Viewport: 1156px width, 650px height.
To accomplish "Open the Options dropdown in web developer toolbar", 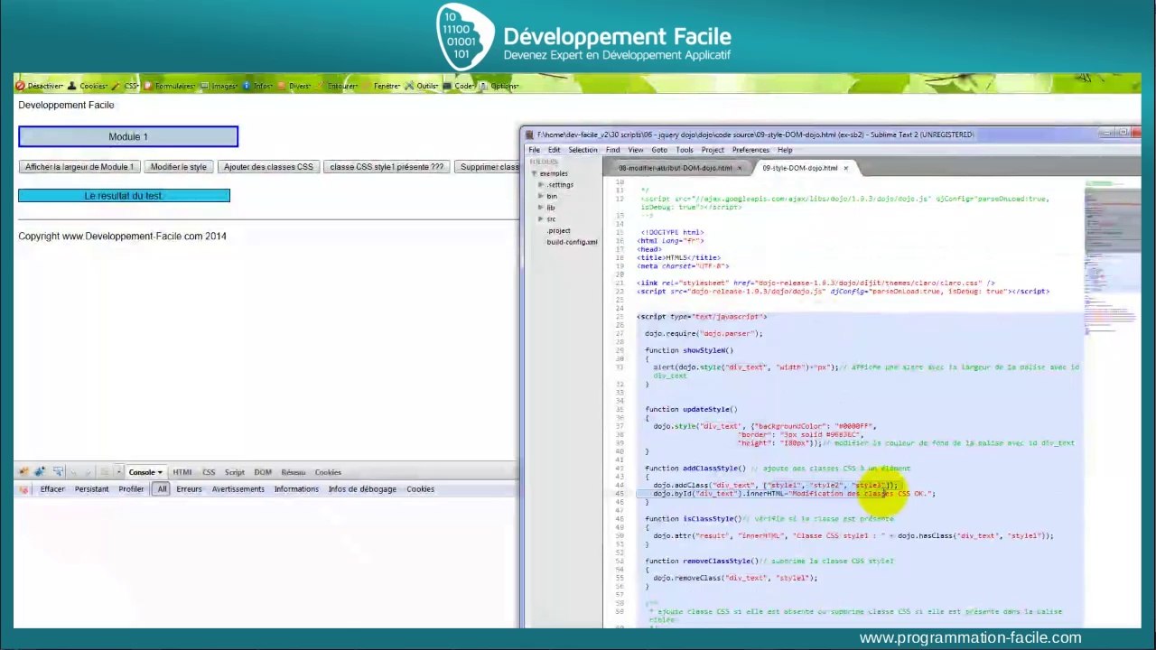I will coord(499,86).
